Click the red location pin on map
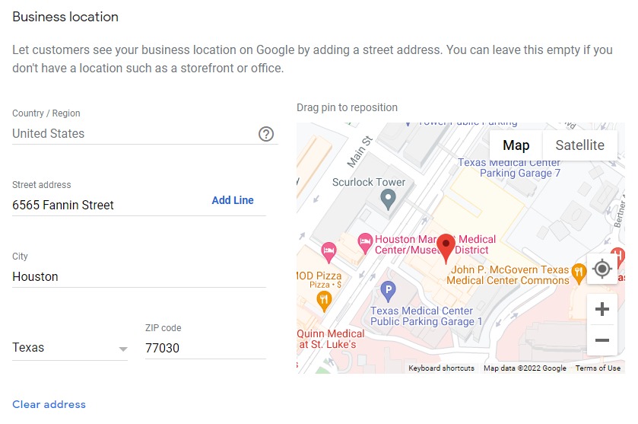This screenshot has width=638, height=424. pyautogui.click(x=446, y=248)
